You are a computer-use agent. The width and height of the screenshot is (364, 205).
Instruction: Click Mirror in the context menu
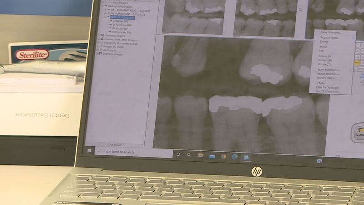coord(324,46)
